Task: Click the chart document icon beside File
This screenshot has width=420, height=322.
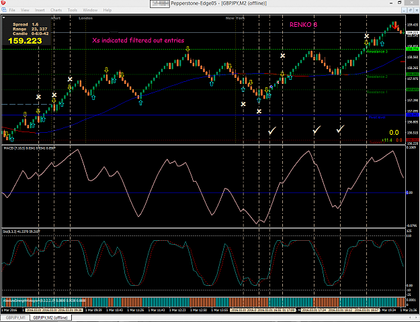Action: [4, 10]
